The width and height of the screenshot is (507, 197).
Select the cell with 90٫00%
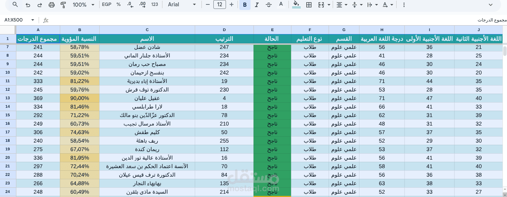(x=80, y=98)
